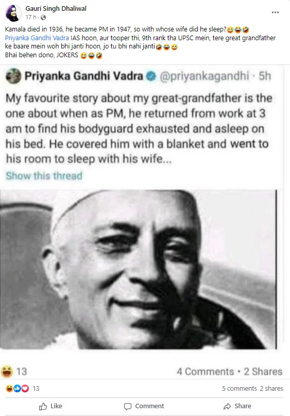Open the tagged Priyanka Gandhi Vadra link
Image resolution: width=290 pixels, height=416 pixels.
click(x=37, y=38)
